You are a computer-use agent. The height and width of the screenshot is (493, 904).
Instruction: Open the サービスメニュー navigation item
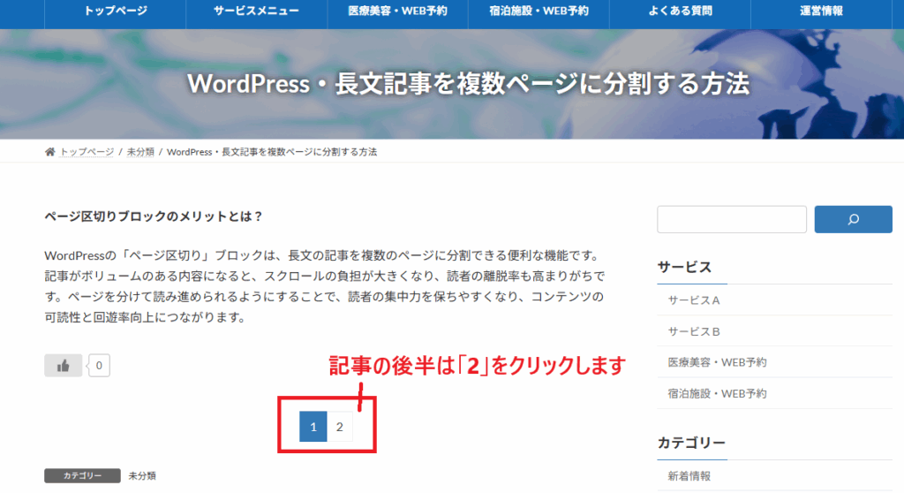coord(257,11)
